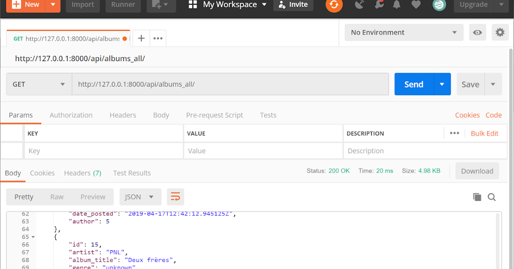514x269 pixels.
Task: Open the environment settings gear icon
Action: (500, 32)
